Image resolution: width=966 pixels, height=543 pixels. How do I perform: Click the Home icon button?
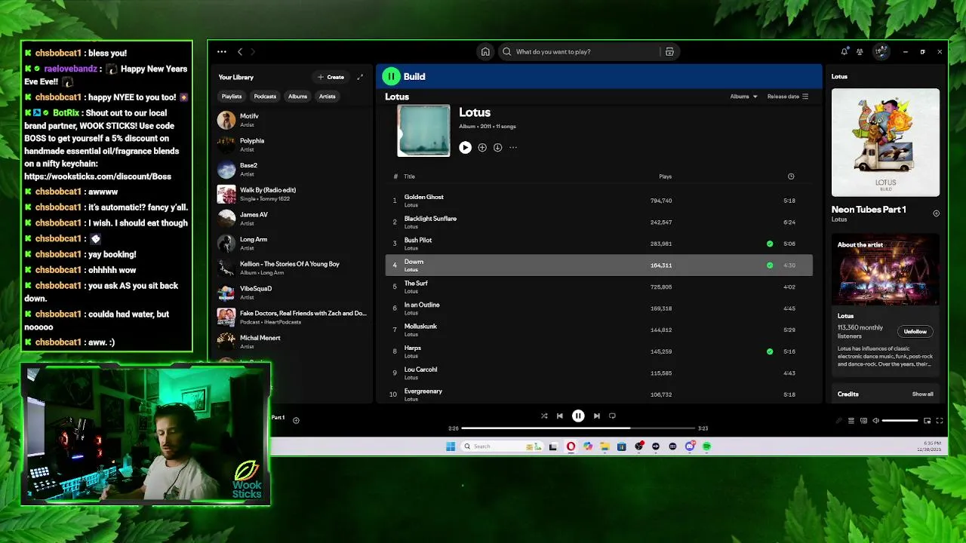(485, 52)
